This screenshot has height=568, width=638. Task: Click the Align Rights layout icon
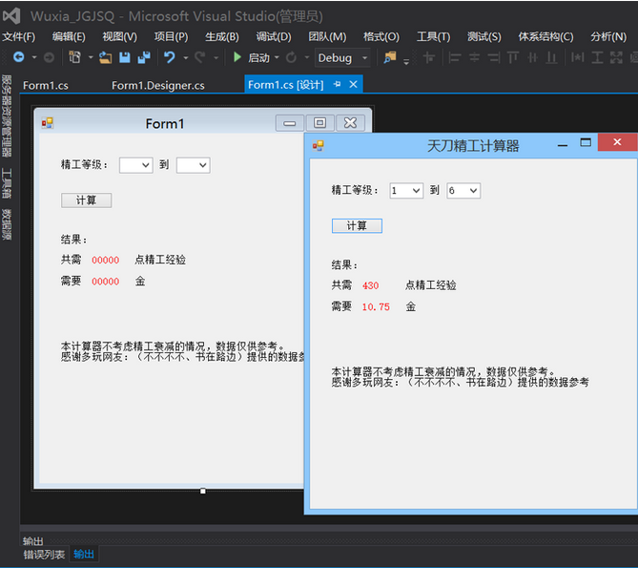pos(494,57)
